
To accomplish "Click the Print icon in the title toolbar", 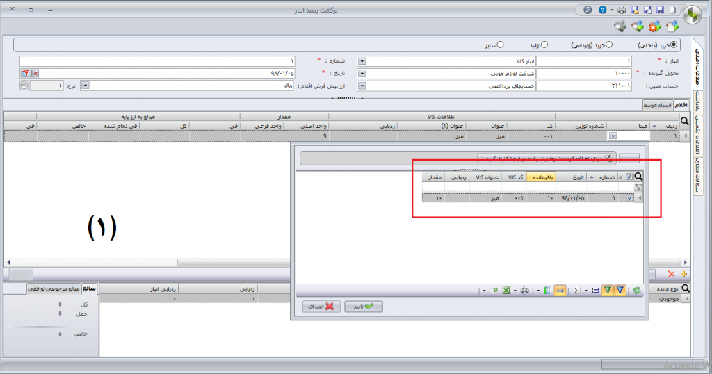I will click(x=622, y=10).
